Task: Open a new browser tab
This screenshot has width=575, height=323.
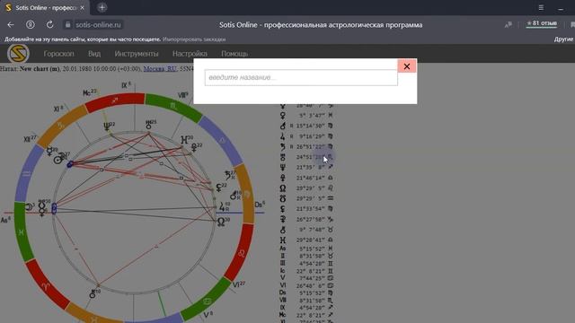Action: [x=102, y=7]
